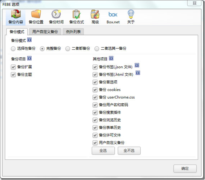
Task: Toggle the 备份 cookies checkbox
Action: point(95,90)
